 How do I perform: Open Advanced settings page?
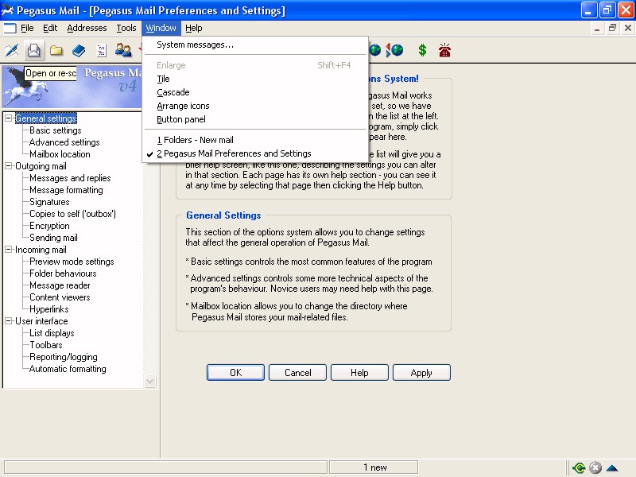tap(64, 142)
